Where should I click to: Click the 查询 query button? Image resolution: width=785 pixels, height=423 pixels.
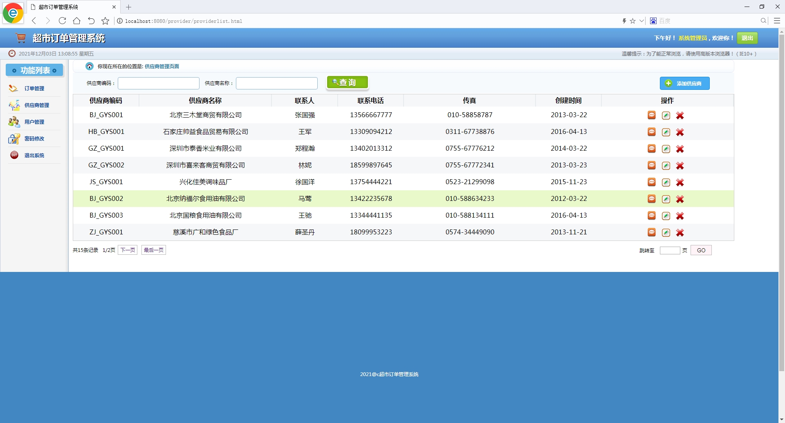click(x=347, y=82)
